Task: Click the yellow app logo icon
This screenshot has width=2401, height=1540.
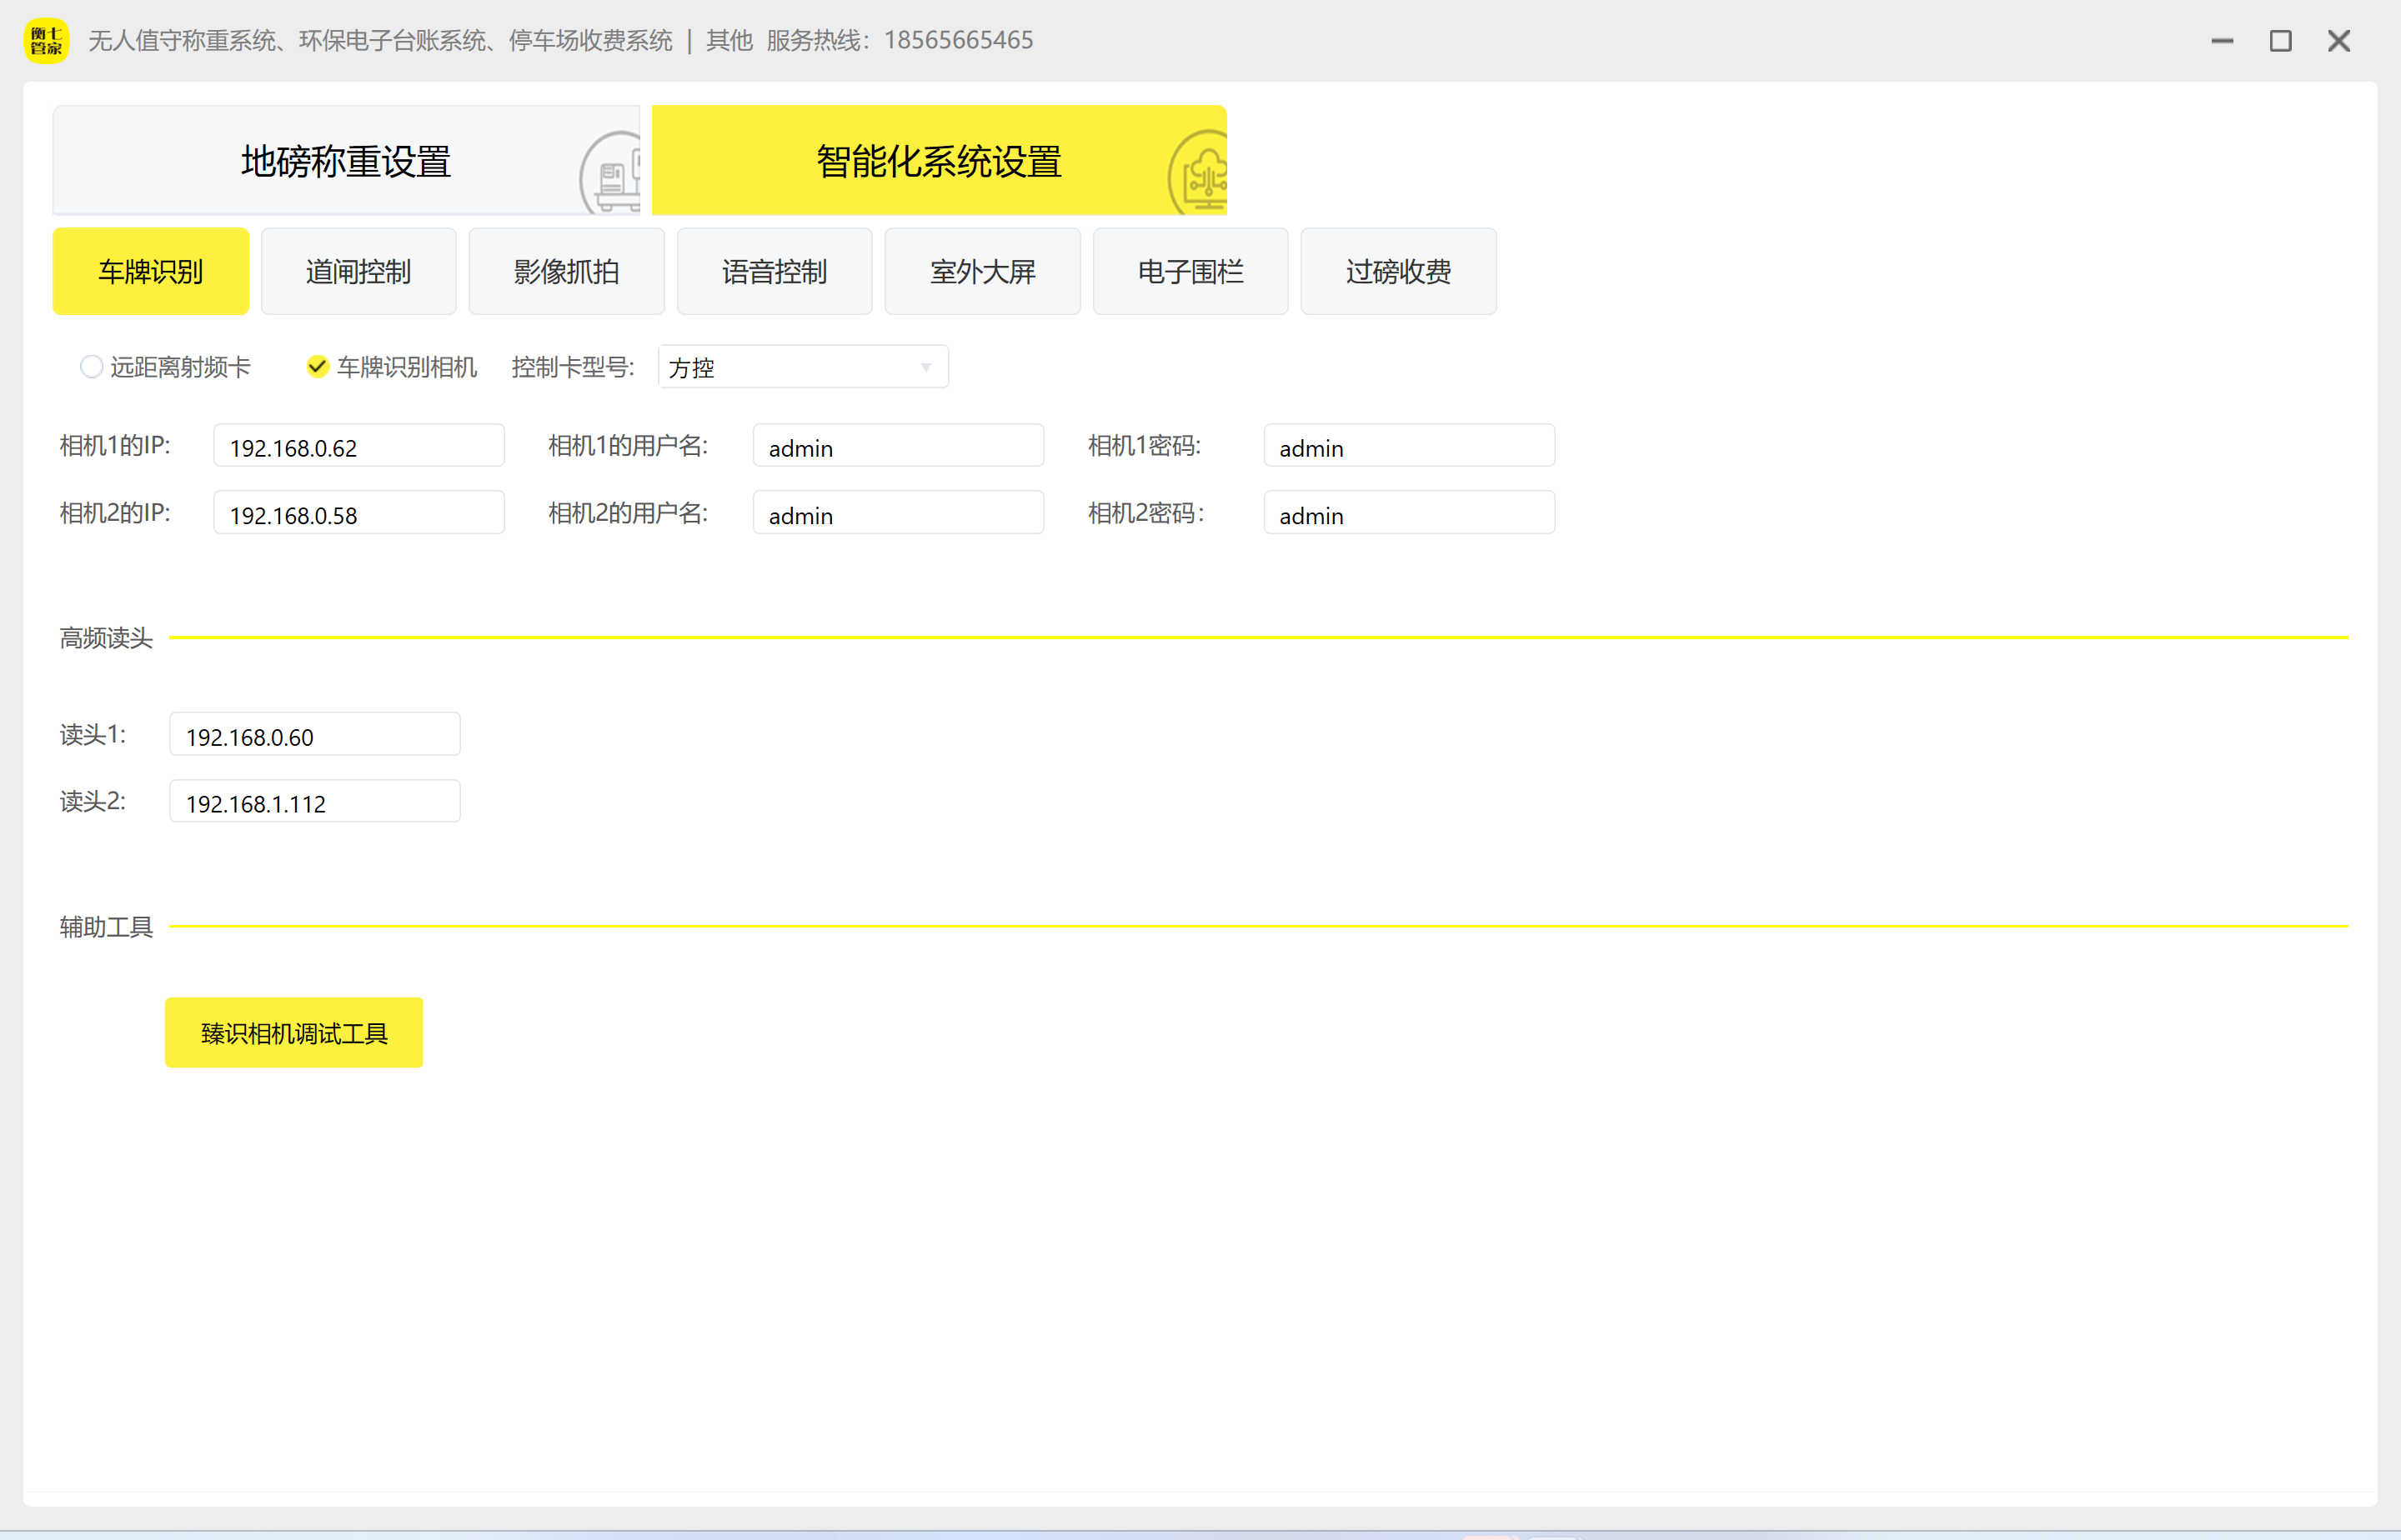Action: (46, 40)
